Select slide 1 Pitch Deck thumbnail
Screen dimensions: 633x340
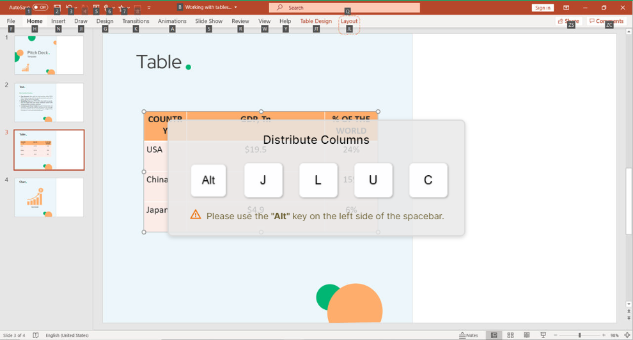[x=49, y=55]
